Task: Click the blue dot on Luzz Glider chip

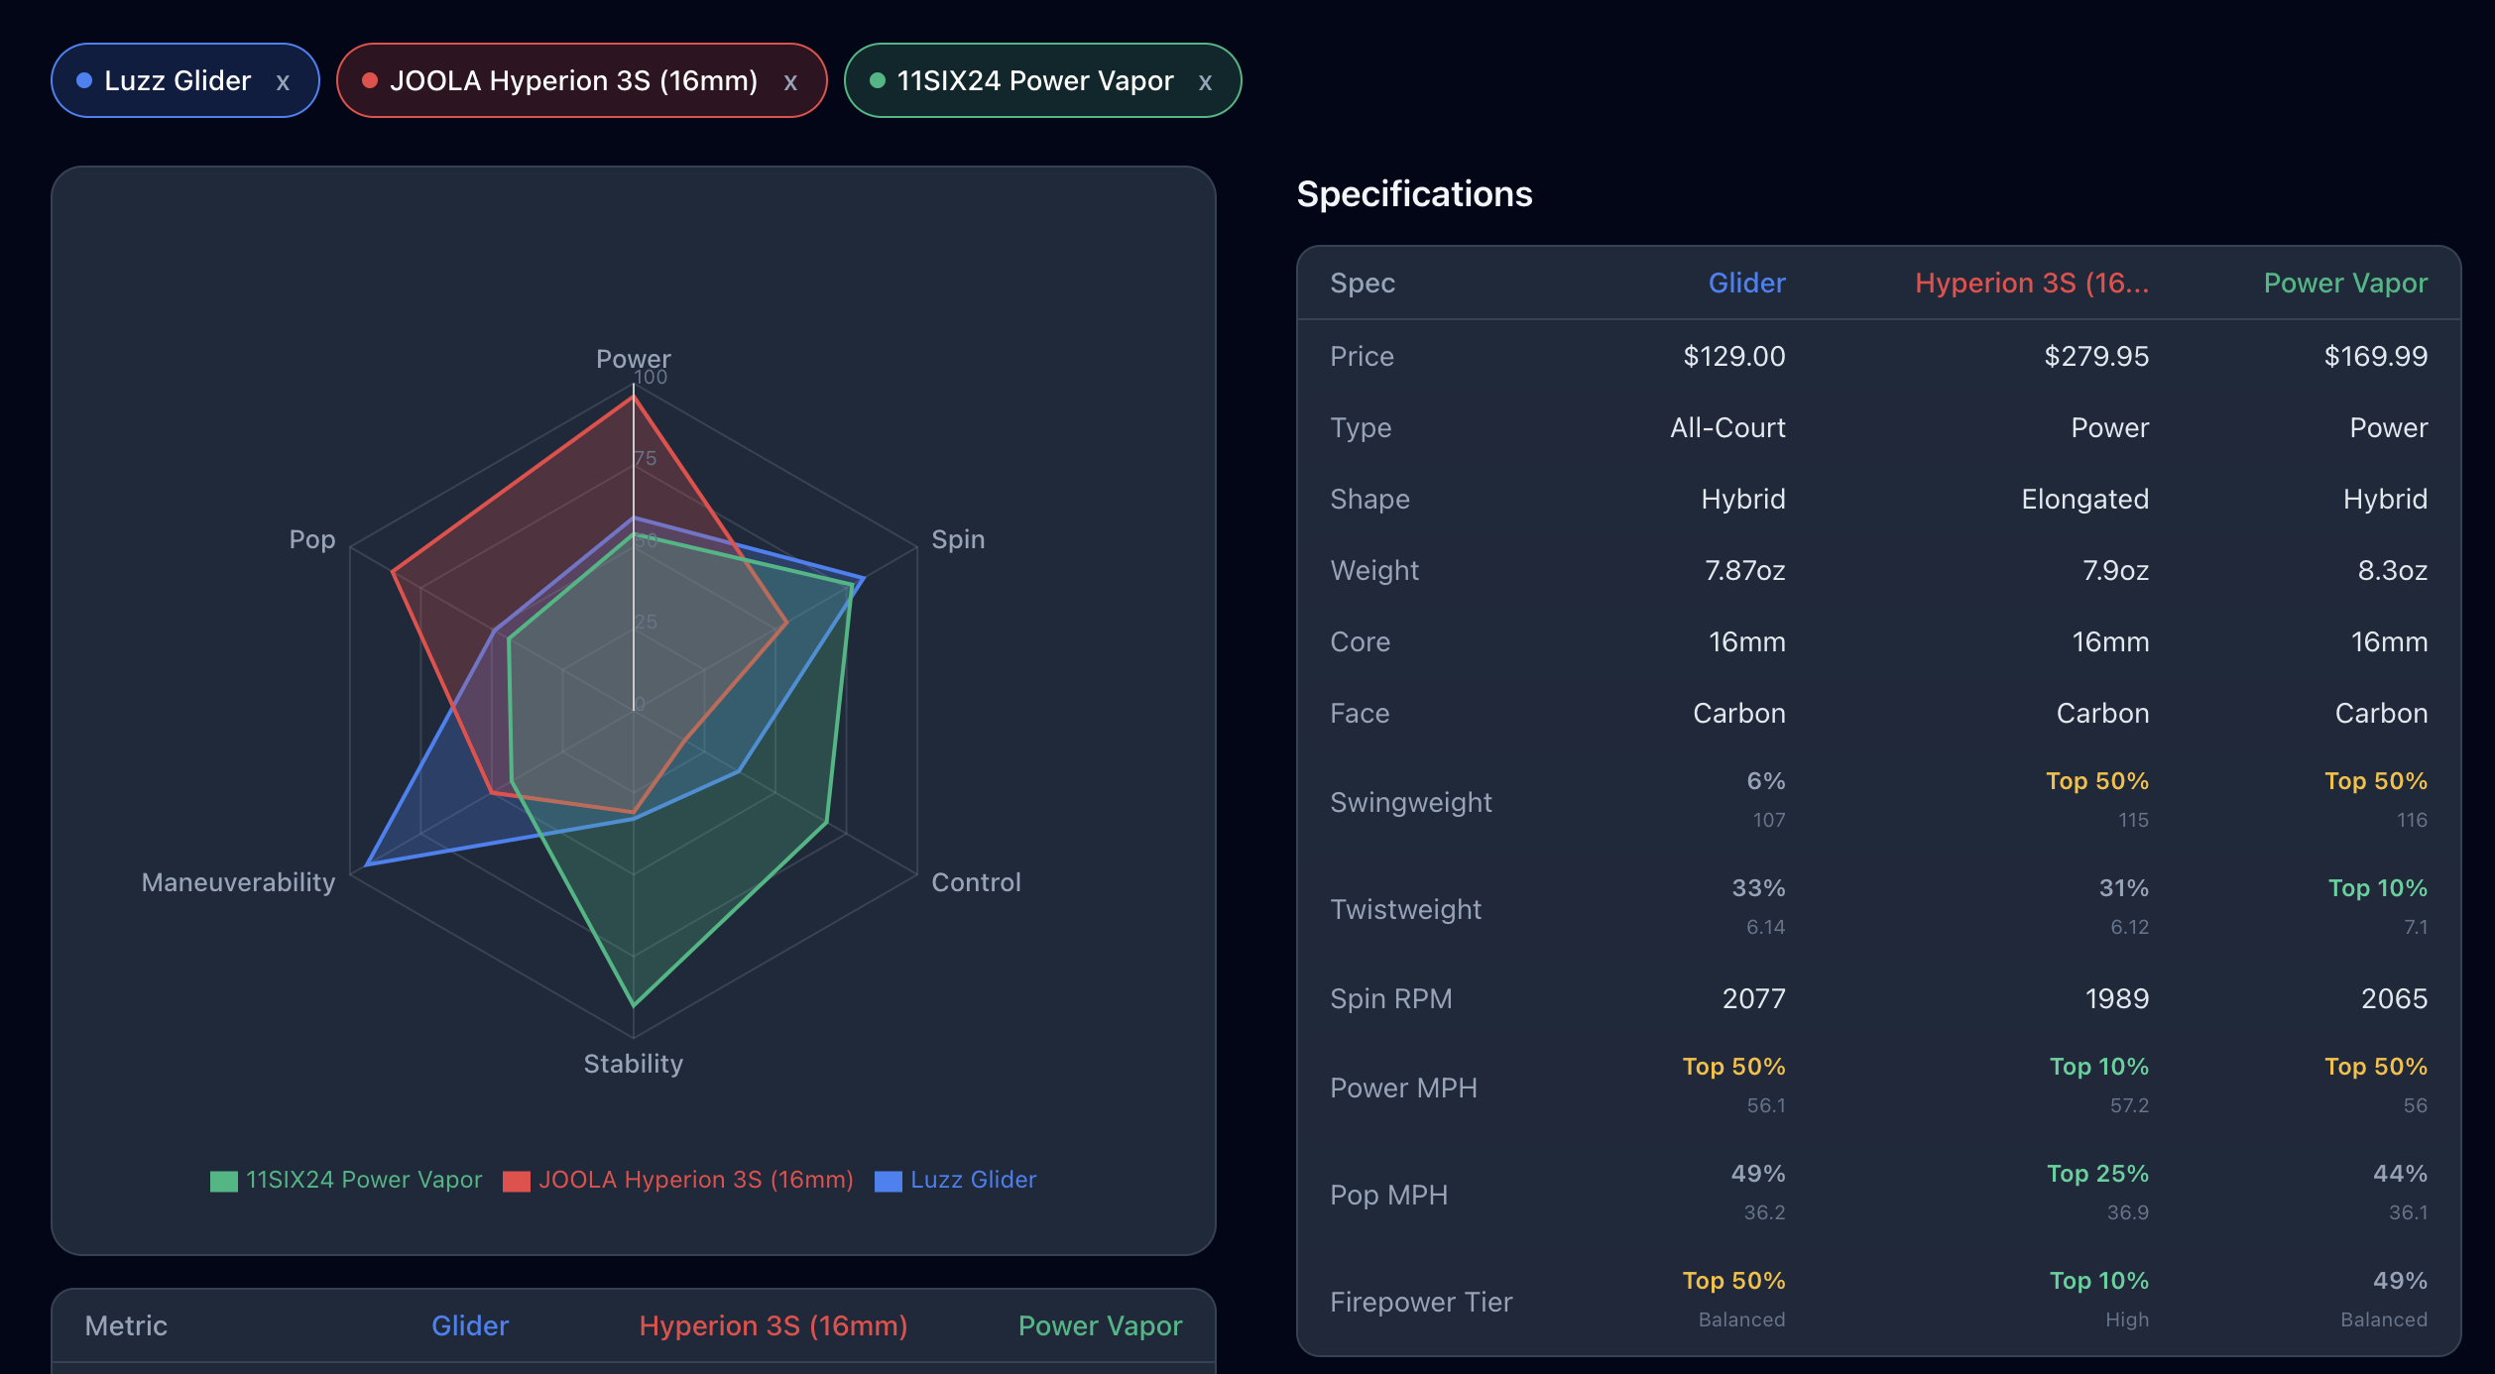Action: click(84, 80)
